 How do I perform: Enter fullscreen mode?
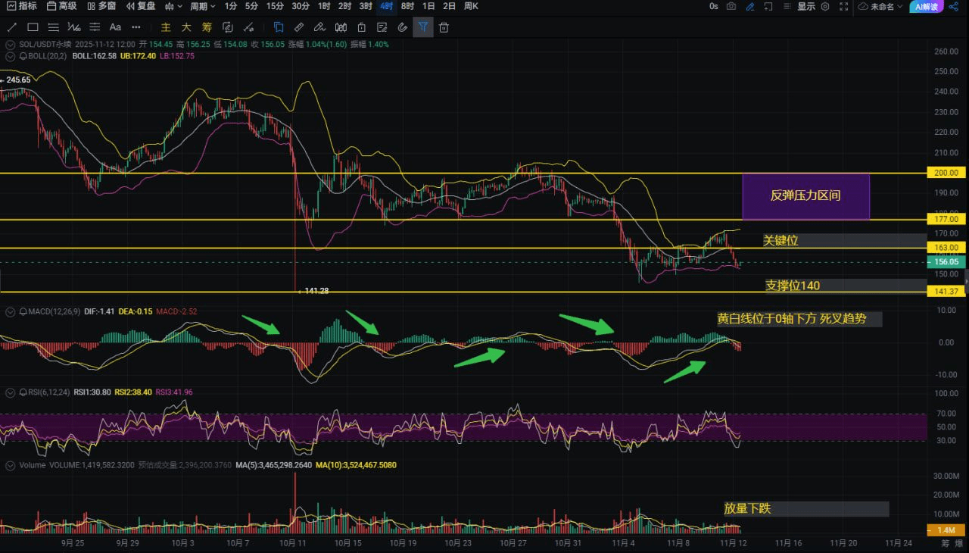coord(844,6)
